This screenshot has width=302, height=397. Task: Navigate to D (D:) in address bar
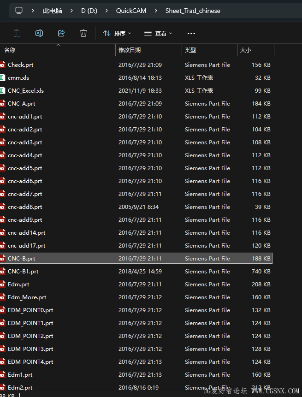tap(89, 11)
